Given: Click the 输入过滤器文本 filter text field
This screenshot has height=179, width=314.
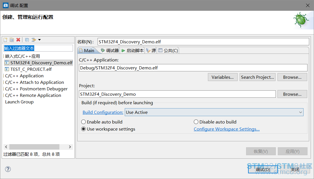Looking at the screenshot, I should (38, 48).
